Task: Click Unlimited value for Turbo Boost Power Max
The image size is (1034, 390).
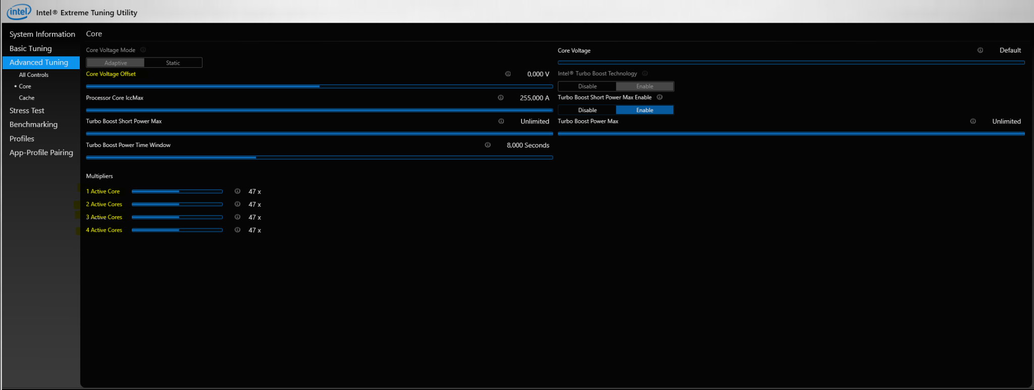Action: tap(1006, 122)
